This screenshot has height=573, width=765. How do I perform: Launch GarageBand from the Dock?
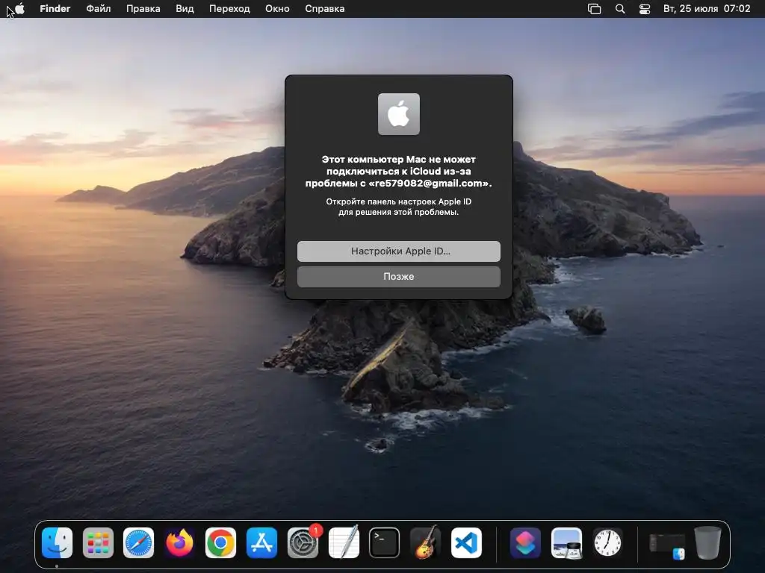click(x=425, y=542)
